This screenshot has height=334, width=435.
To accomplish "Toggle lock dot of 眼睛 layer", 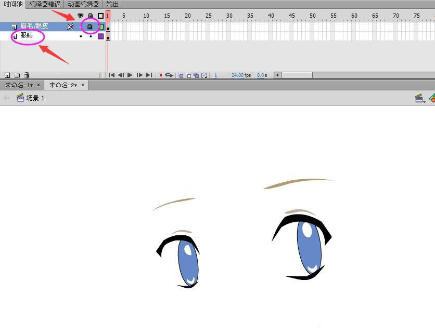I will coord(91,36).
